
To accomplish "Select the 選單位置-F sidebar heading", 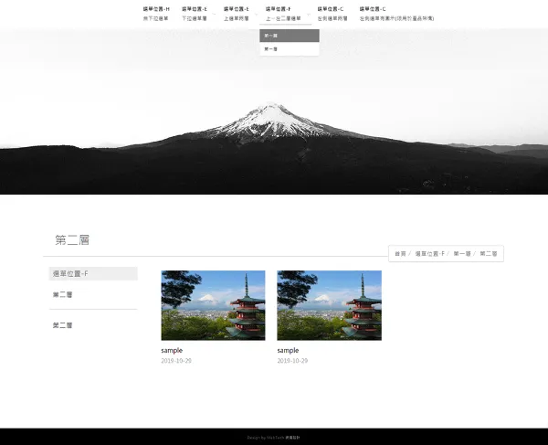I will coord(93,273).
